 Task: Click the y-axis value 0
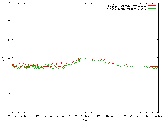pyautogui.click(x=10, y=113)
